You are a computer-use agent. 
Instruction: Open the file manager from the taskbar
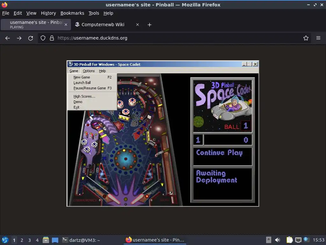coord(46,240)
